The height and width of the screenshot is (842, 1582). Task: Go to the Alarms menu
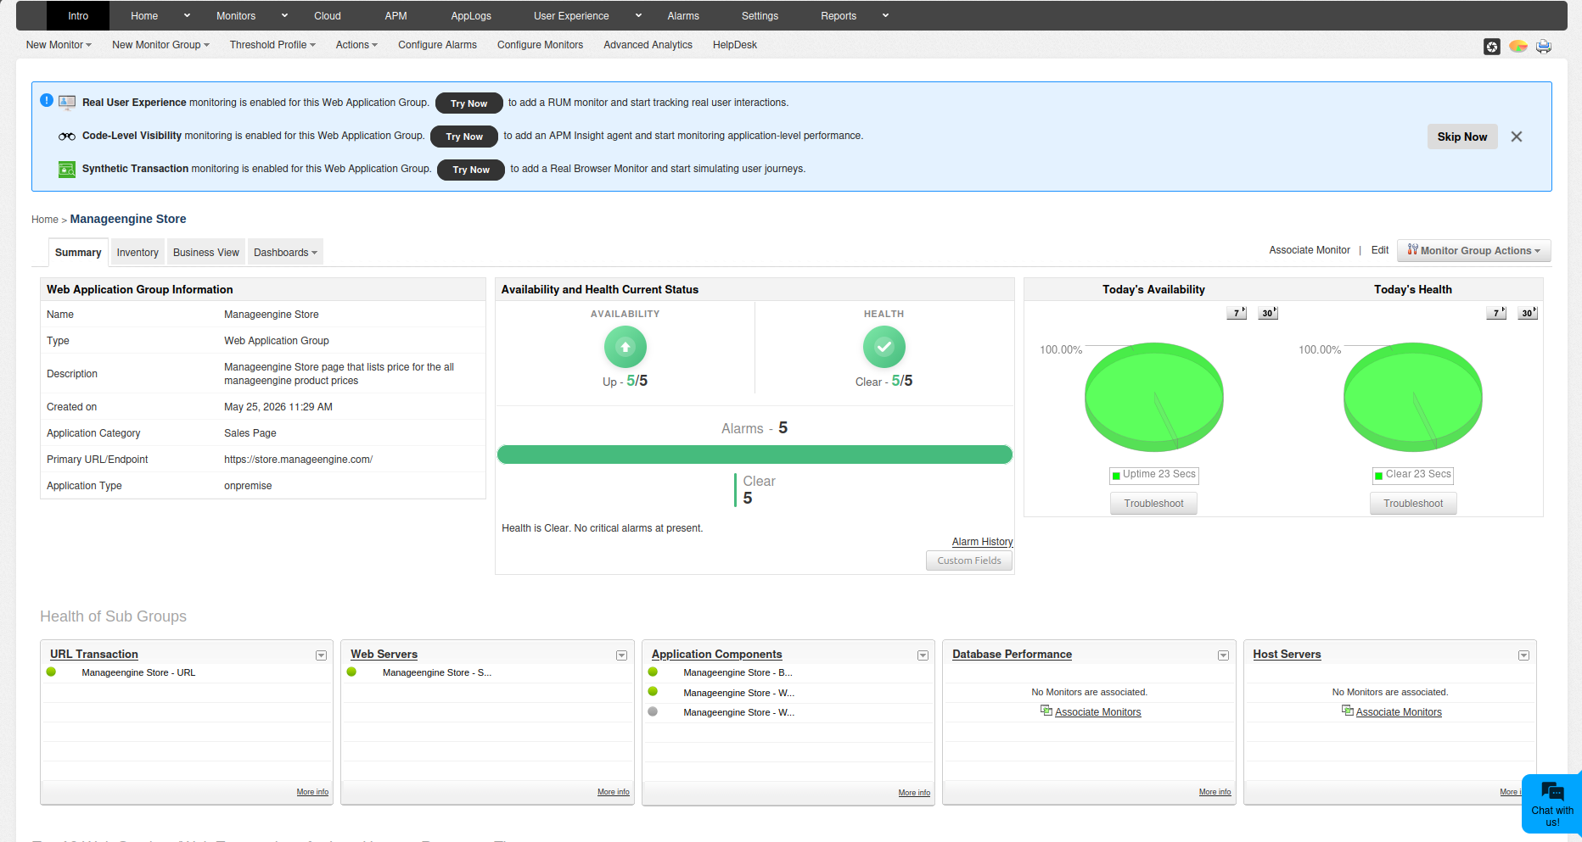coord(683,15)
